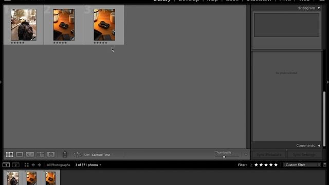Open the Web module tab
Screen dimensions: 329x185
(x=304, y=1)
